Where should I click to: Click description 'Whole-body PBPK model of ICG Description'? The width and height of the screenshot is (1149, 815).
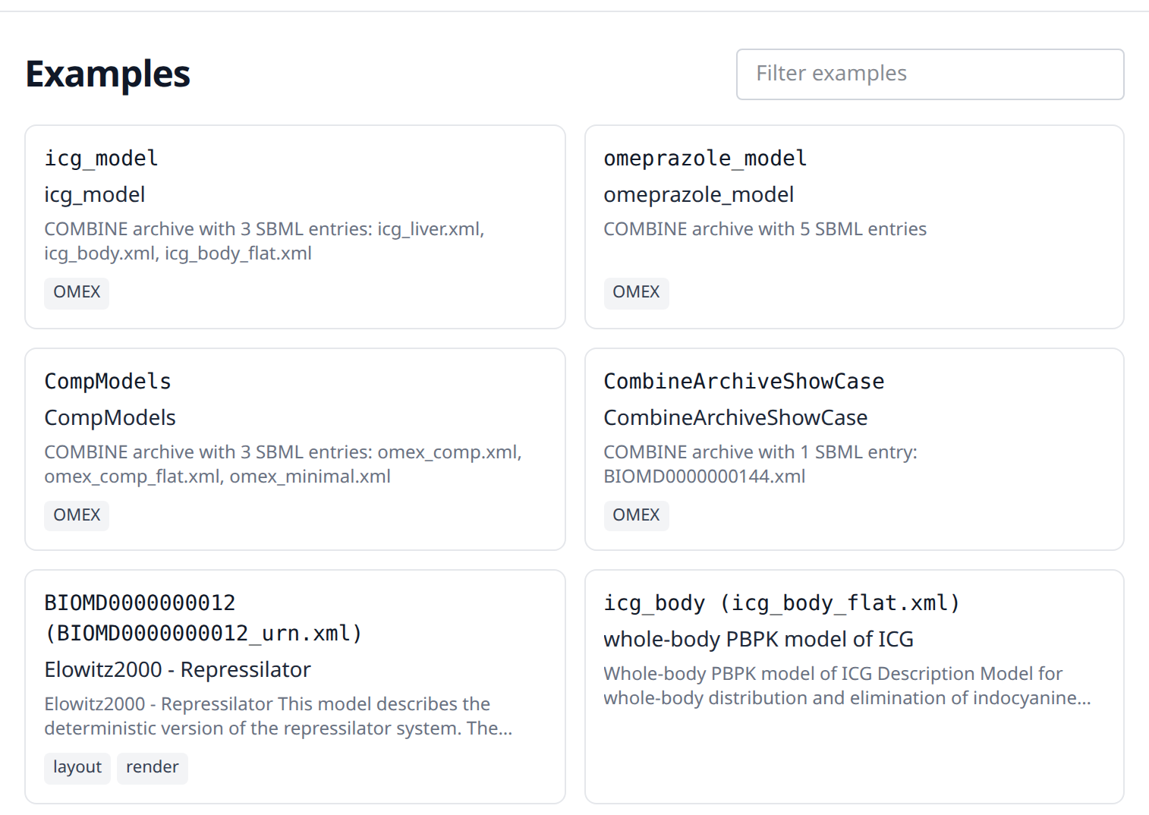coord(847,686)
